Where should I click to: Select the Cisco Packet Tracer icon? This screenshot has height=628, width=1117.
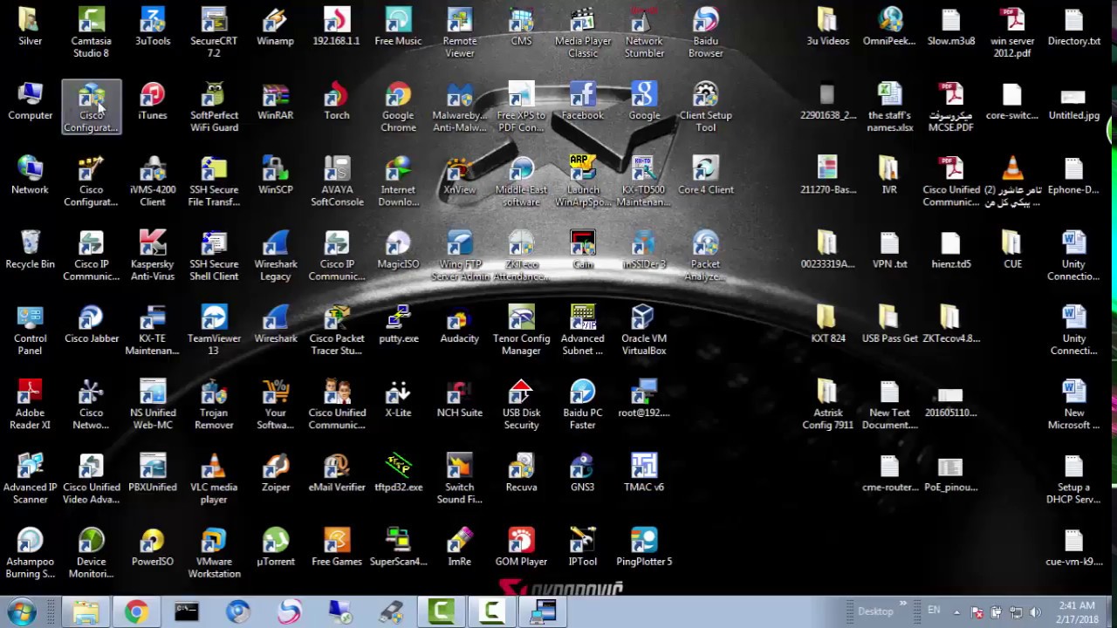pos(337,330)
